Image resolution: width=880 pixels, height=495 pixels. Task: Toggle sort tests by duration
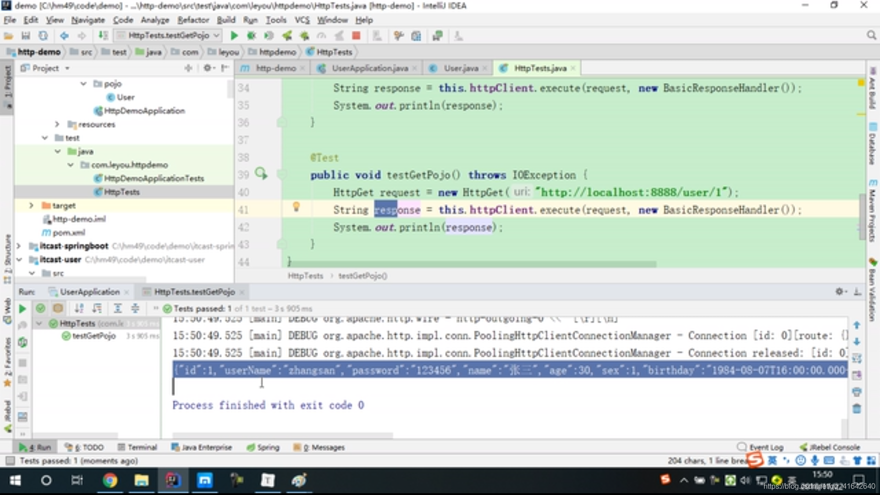[x=97, y=309]
